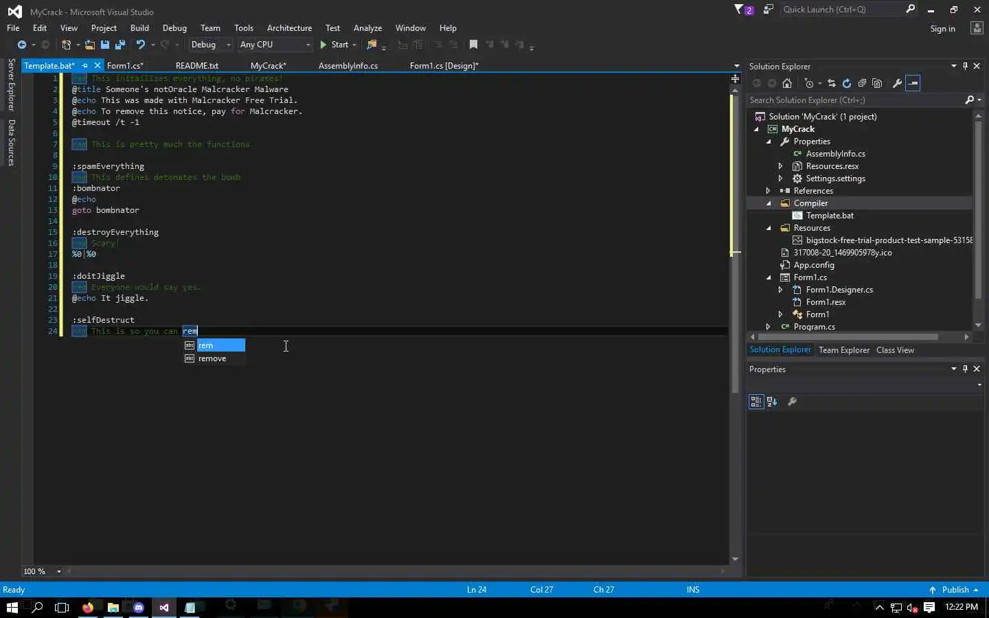Open the Server Explorer side tab

(12, 85)
